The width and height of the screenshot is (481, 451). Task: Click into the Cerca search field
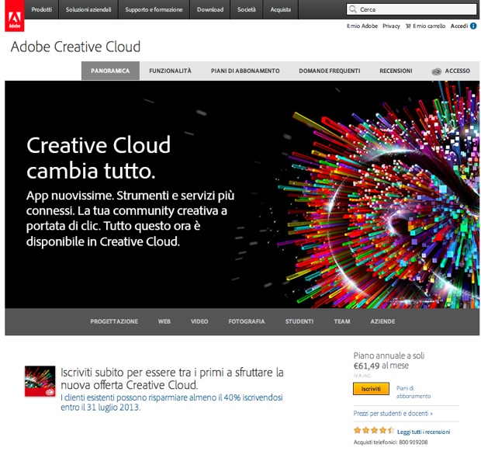[x=411, y=9]
